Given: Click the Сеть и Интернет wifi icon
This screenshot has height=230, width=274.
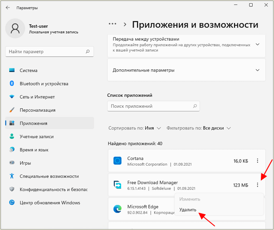Looking at the screenshot, I should (x=12, y=96).
